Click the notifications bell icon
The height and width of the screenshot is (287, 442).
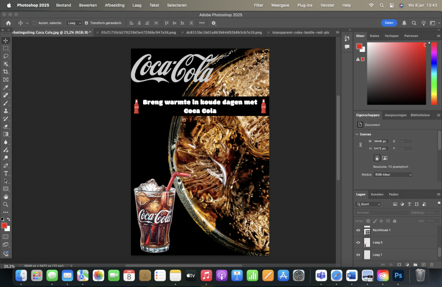pos(404,23)
